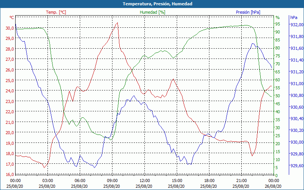Click the 24,0 temperature axis value

pos(10,91)
